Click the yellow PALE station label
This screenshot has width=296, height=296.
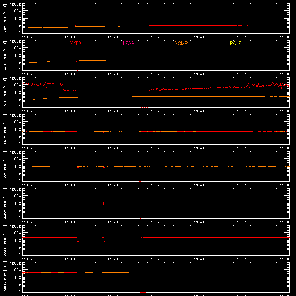coord(235,43)
